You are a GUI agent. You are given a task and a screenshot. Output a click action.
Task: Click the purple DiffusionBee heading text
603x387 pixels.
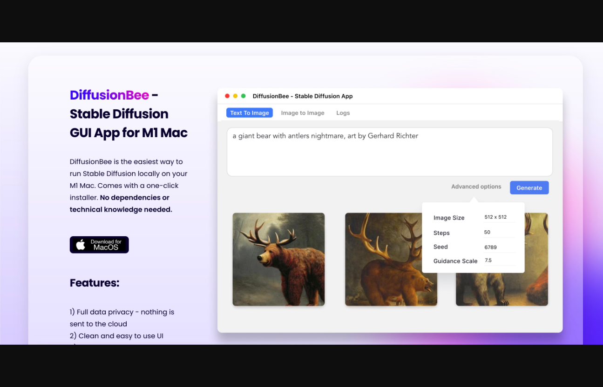(x=109, y=95)
